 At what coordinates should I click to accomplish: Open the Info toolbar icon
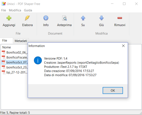(46, 18)
